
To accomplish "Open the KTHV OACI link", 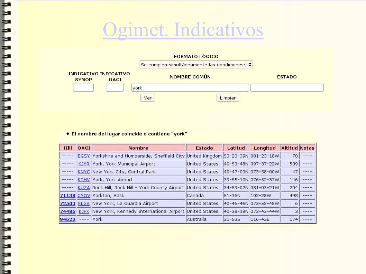I will click(x=84, y=180).
